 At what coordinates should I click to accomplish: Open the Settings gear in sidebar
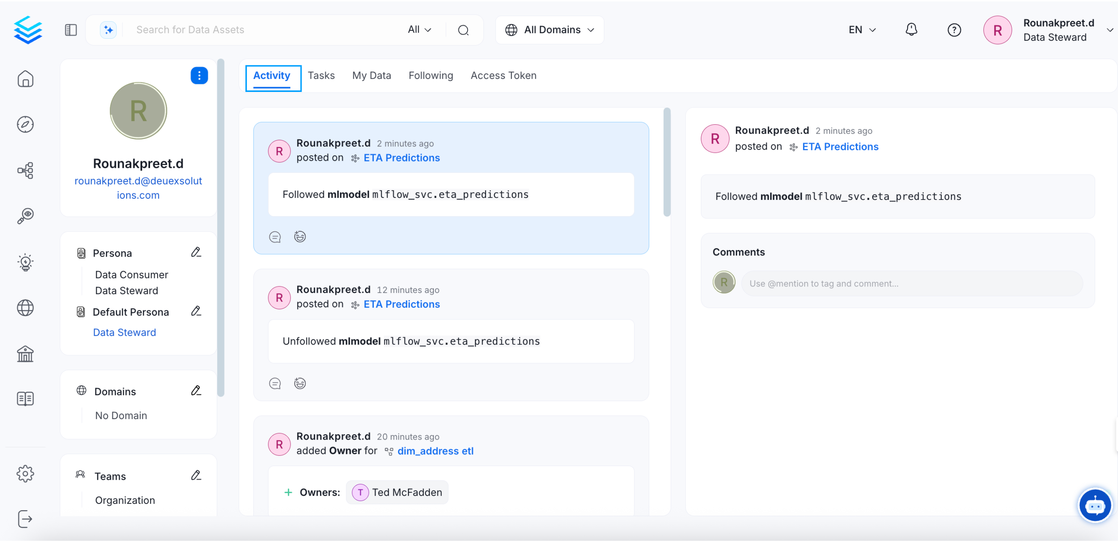pyautogui.click(x=25, y=474)
